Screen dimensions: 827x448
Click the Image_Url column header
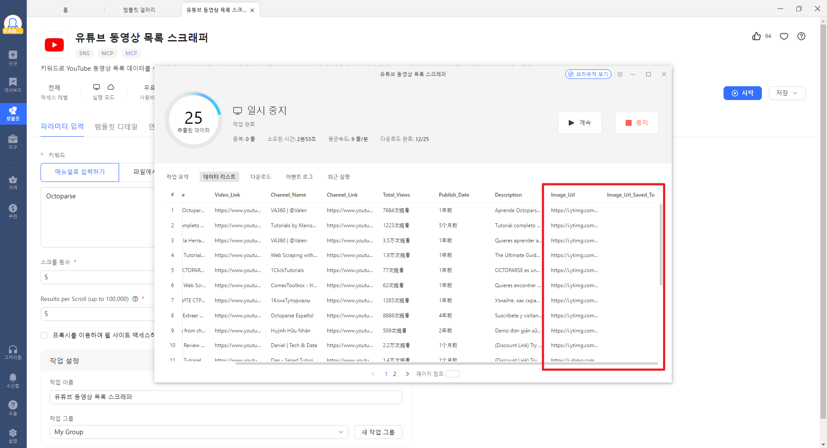coord(563,195)
